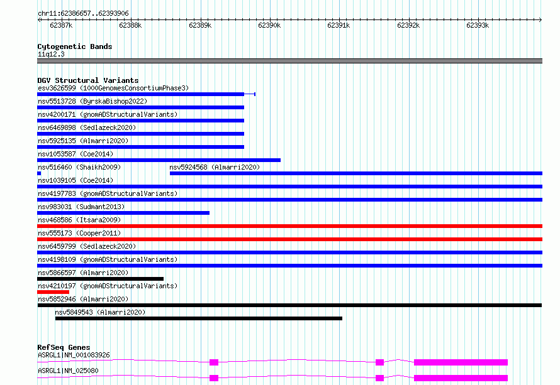Click the 62389k ruler tick label

coord(200,25)
